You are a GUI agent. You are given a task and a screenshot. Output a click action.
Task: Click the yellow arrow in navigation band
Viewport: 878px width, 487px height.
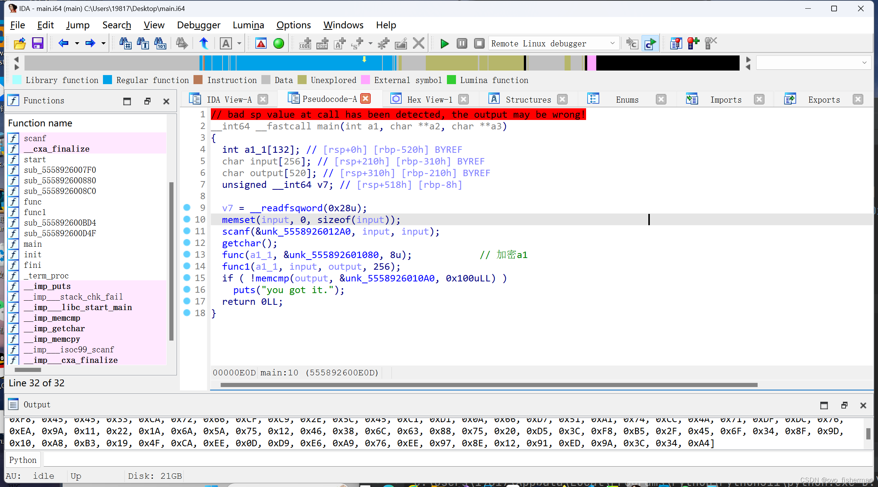(x=364, y=60)
